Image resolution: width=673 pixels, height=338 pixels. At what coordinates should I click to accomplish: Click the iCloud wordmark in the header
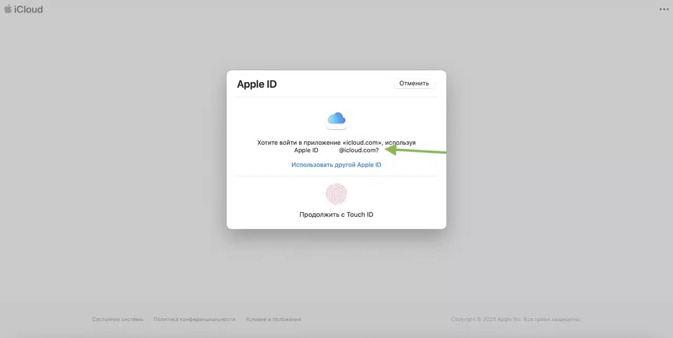[28, 9]
